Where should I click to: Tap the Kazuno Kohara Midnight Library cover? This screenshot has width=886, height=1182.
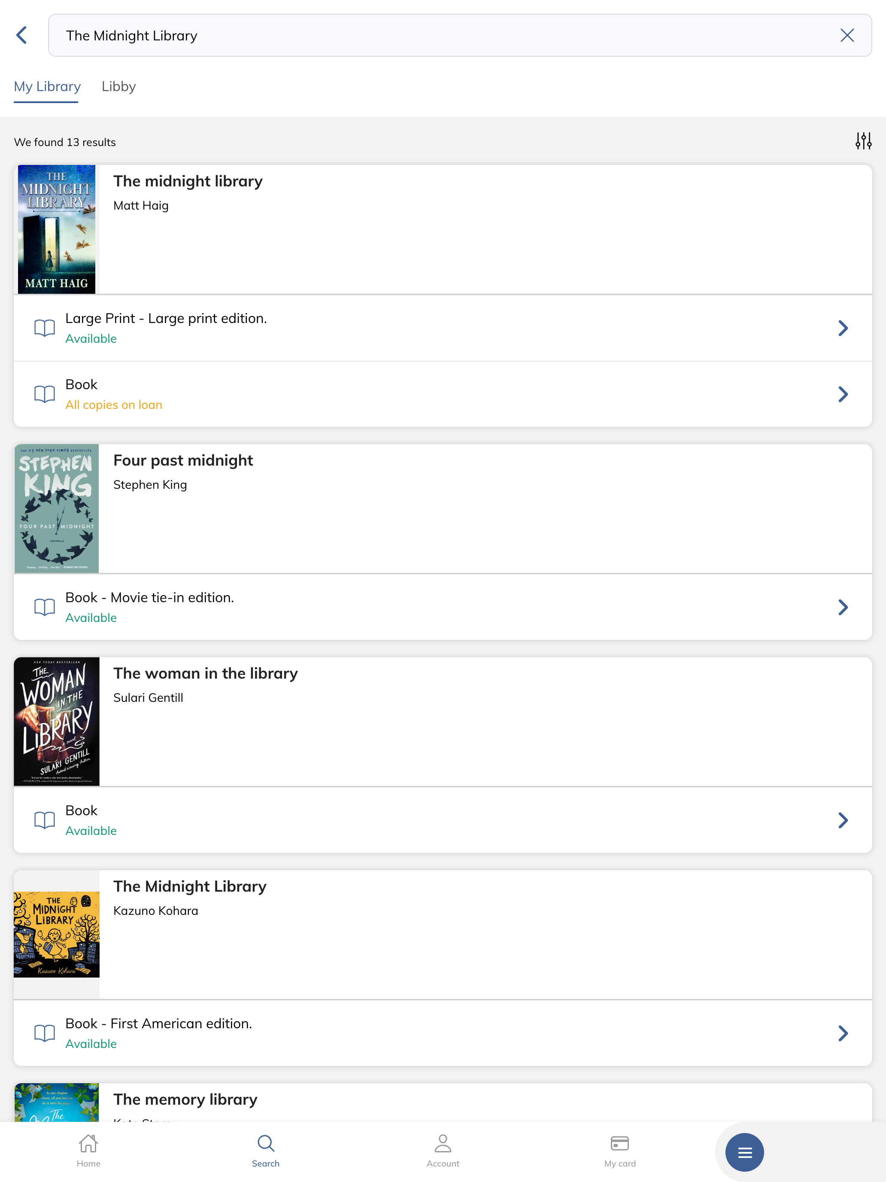57,934
